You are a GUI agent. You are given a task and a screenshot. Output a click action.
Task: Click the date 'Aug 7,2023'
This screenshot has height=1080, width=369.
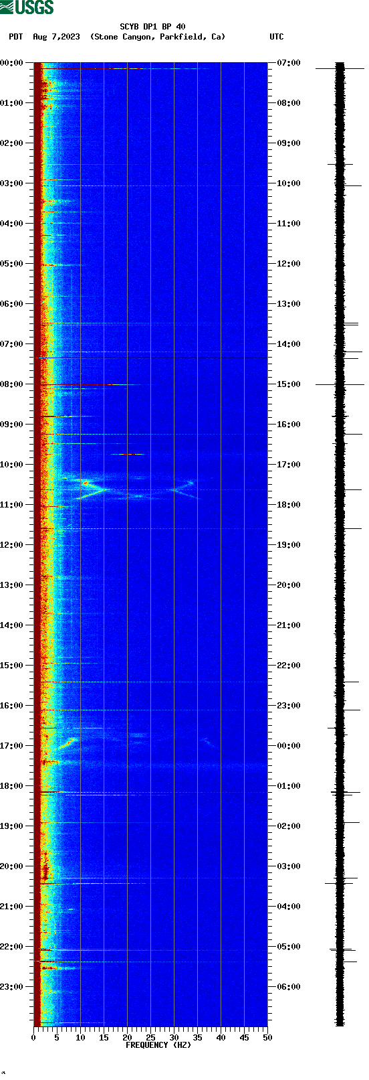tap(56, 37)
